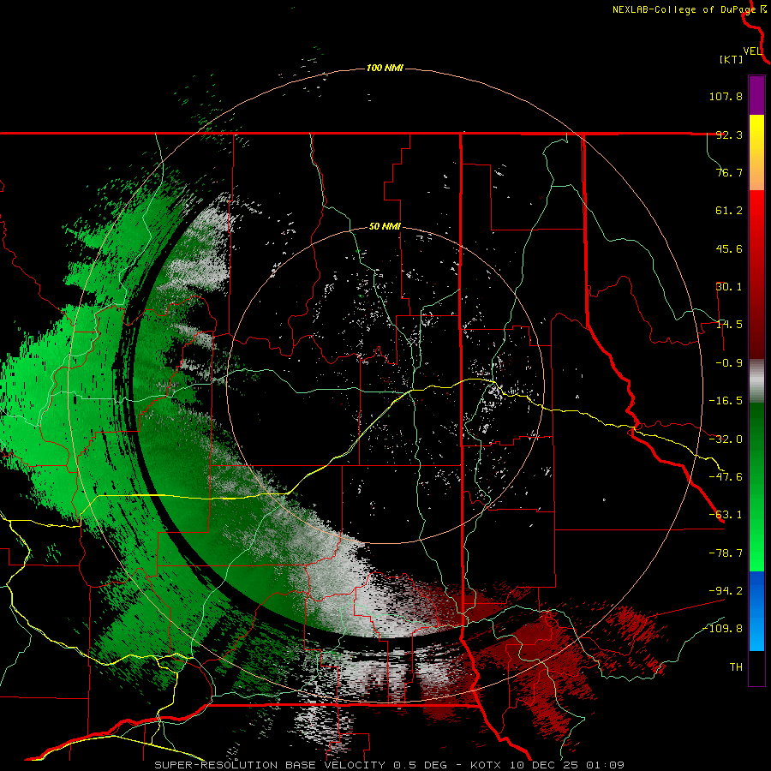Pick the gray near-zero colorbar segment
This screenshot has width=771, height=771.
click(756, 380)
